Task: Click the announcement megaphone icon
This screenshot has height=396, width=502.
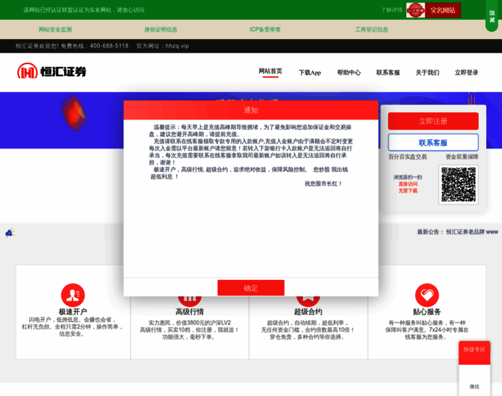Action: coord(10,232)
